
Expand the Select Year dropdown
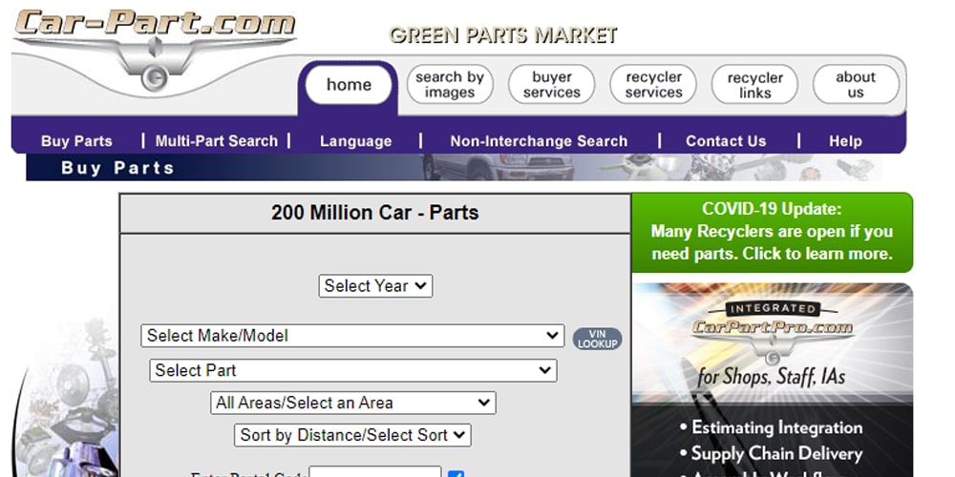tap(375, 286)
